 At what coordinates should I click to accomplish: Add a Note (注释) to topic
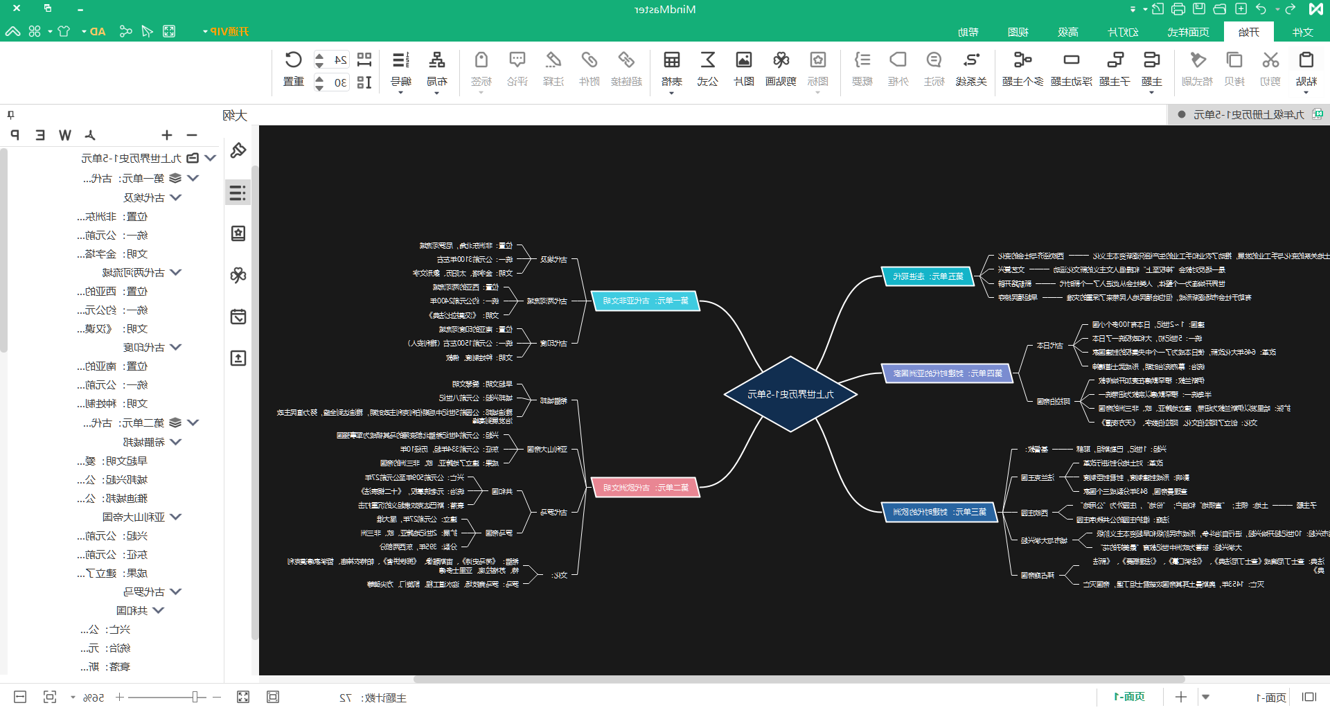(x=553, y=69)
